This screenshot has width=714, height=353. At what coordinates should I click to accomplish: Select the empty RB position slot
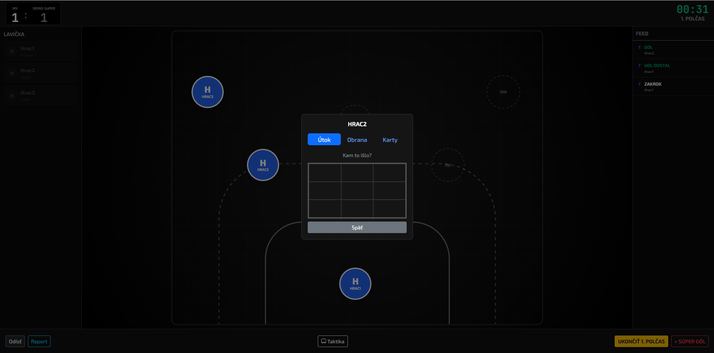click(448, 165)
